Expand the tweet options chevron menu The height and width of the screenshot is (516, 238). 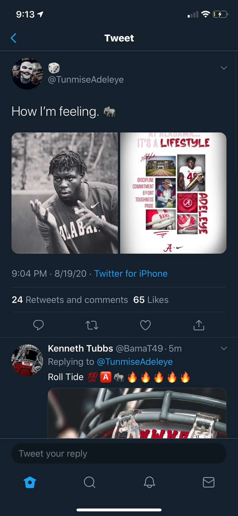(224, 68)
